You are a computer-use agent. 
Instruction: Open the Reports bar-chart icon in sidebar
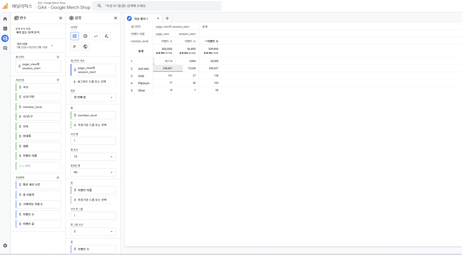point(5,29)
